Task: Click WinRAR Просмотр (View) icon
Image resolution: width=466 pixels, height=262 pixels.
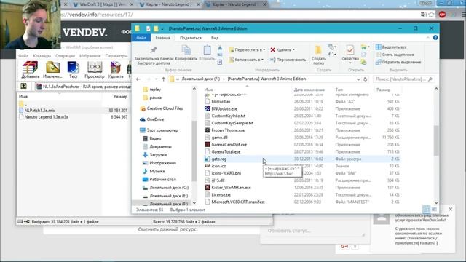Action: pos(95,70)
